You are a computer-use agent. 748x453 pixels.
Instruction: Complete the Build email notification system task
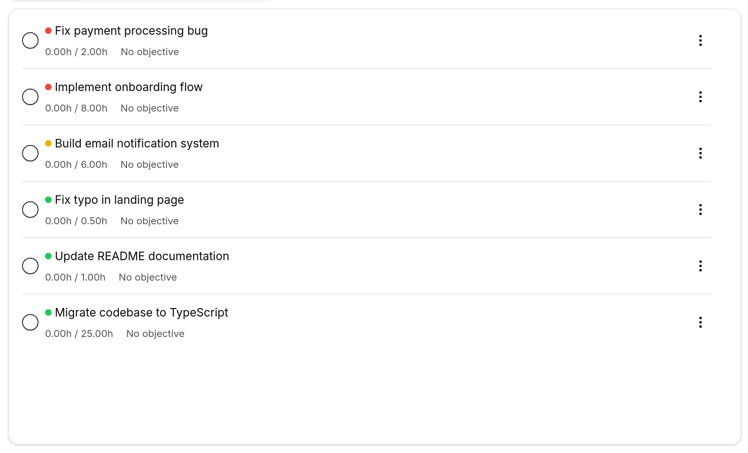click(30, 153)
